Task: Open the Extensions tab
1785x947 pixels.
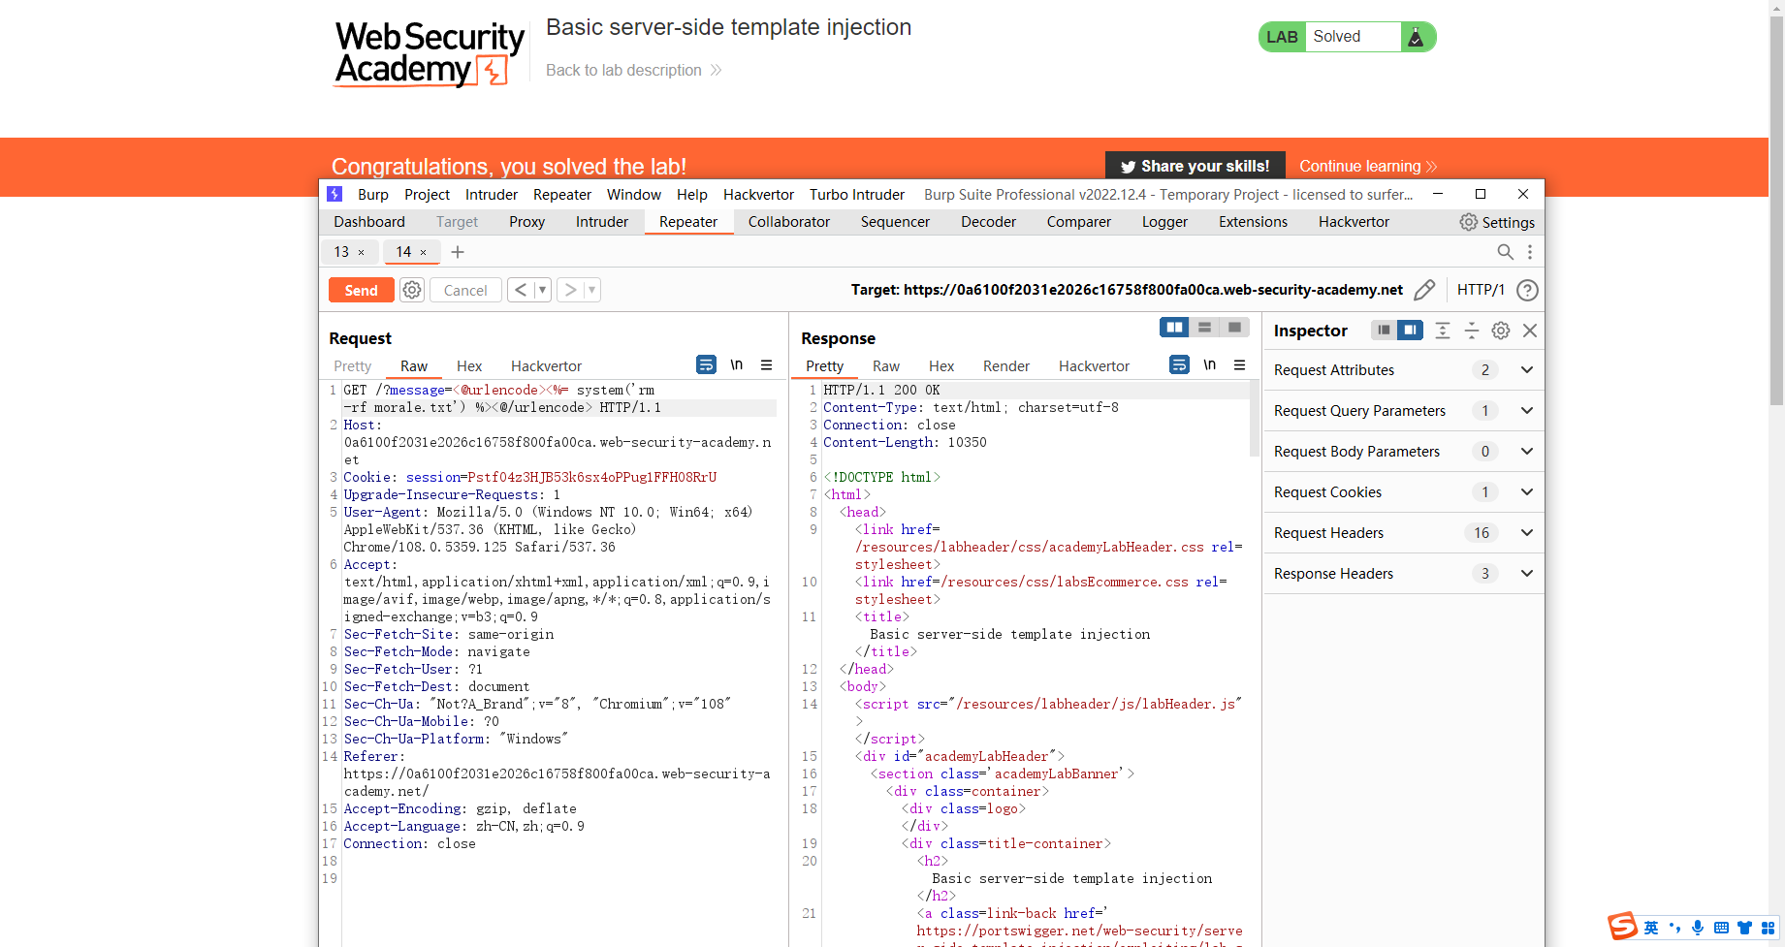Action: [1253, 222]
